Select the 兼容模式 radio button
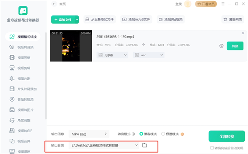The height and width of the screenshot is (154, 248). click(x=141, y=134)
